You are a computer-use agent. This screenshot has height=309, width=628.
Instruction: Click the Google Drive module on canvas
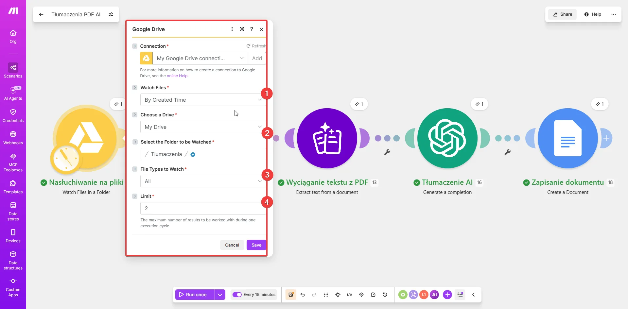(x=87, y=138)
